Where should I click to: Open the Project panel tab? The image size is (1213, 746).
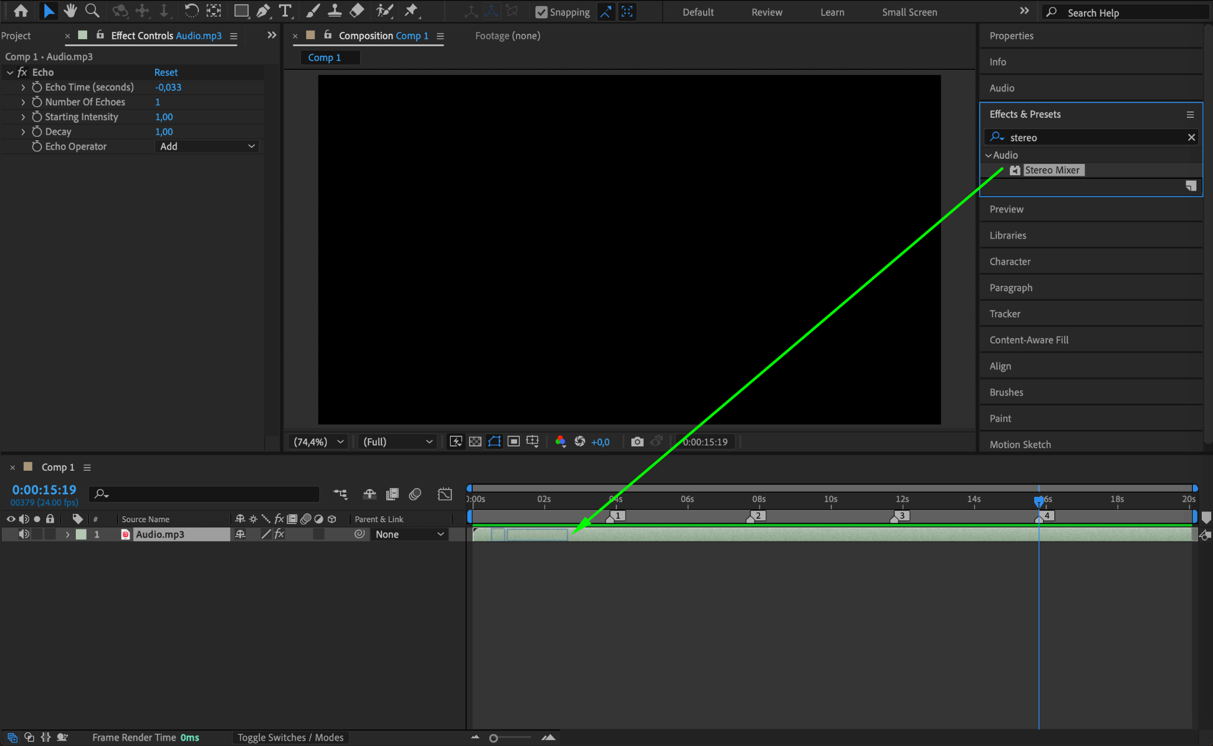tap(16, 36)
